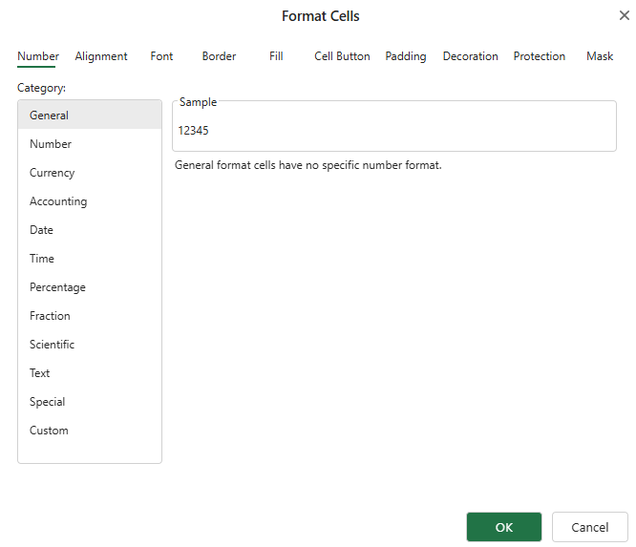Select the Mask tab

click(x=600, y=56)
